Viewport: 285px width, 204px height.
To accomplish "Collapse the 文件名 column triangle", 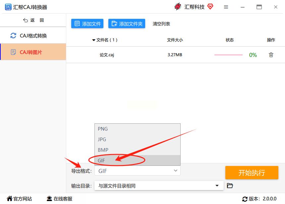I will pos(94,40).
